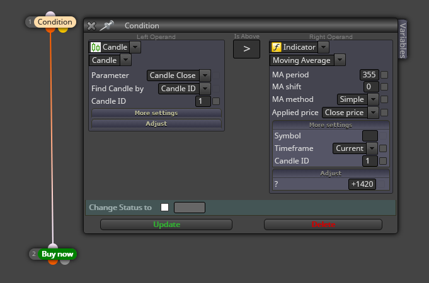Click the MA period label
The width and height of the screenshot is (429, 283).
(x=290, y=75)
